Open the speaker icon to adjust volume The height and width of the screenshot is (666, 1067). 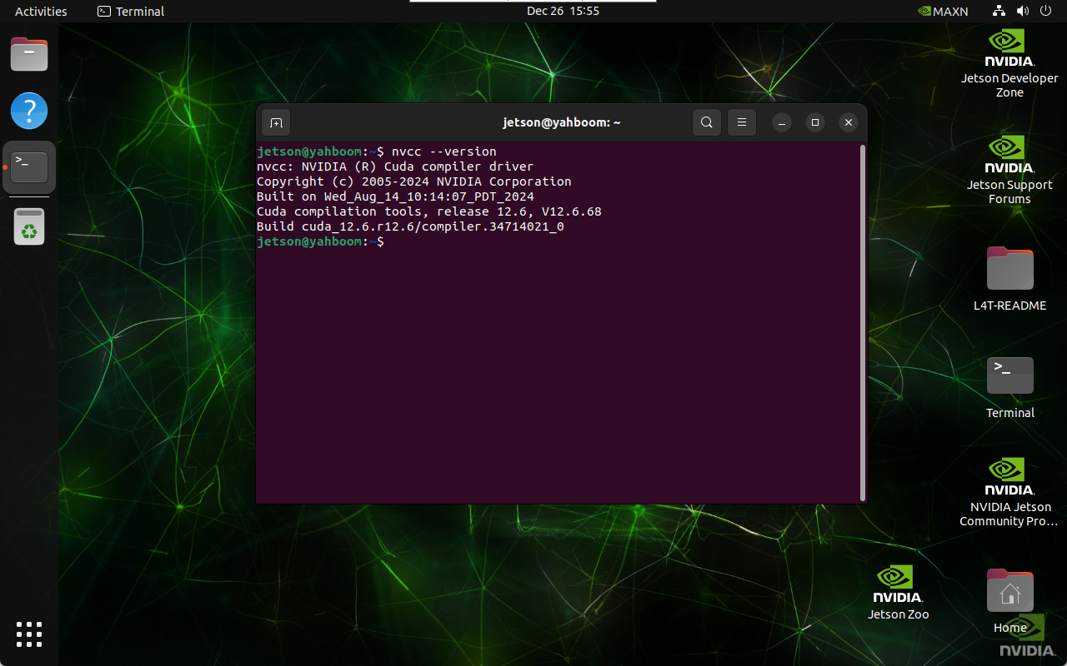coord(1023,11)
